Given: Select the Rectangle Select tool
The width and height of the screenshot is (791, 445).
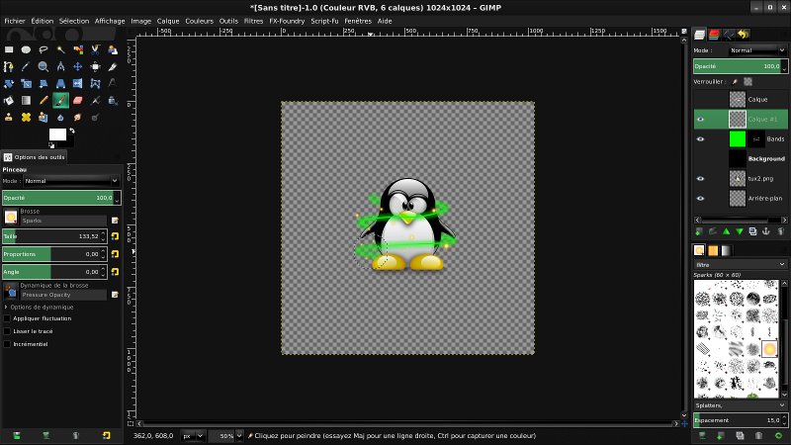Looking at the screenshot, I should (9, 49).
